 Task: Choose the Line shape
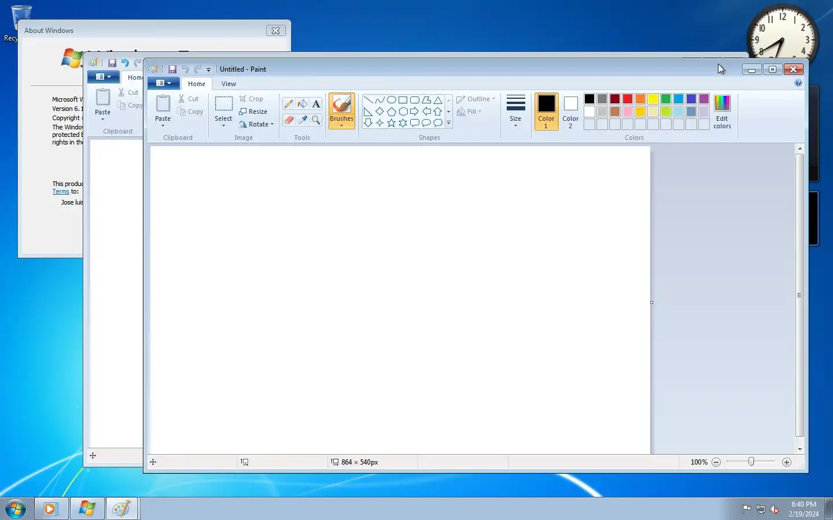(368, 100)
